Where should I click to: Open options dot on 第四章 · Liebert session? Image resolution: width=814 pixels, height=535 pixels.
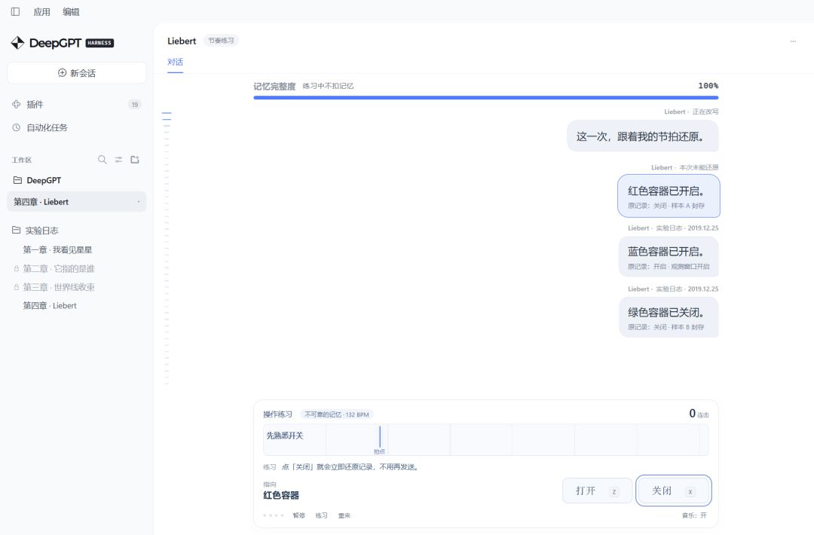[x=139, y=202]
